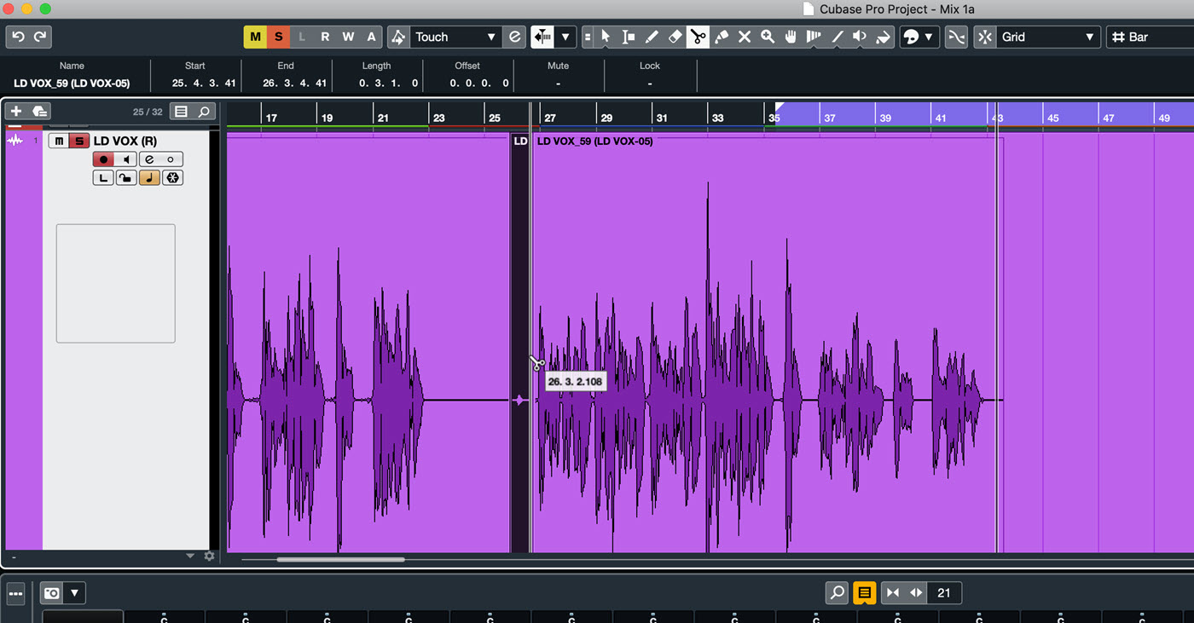Mute the LD VOX (R) track

tap(59, 141)
